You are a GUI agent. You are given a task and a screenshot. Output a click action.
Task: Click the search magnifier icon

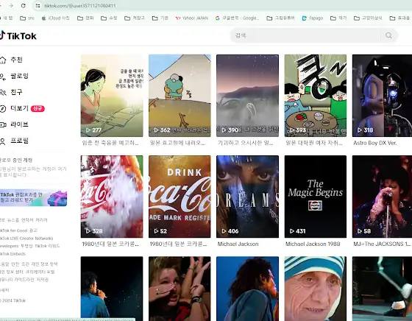tap(388, 35)
